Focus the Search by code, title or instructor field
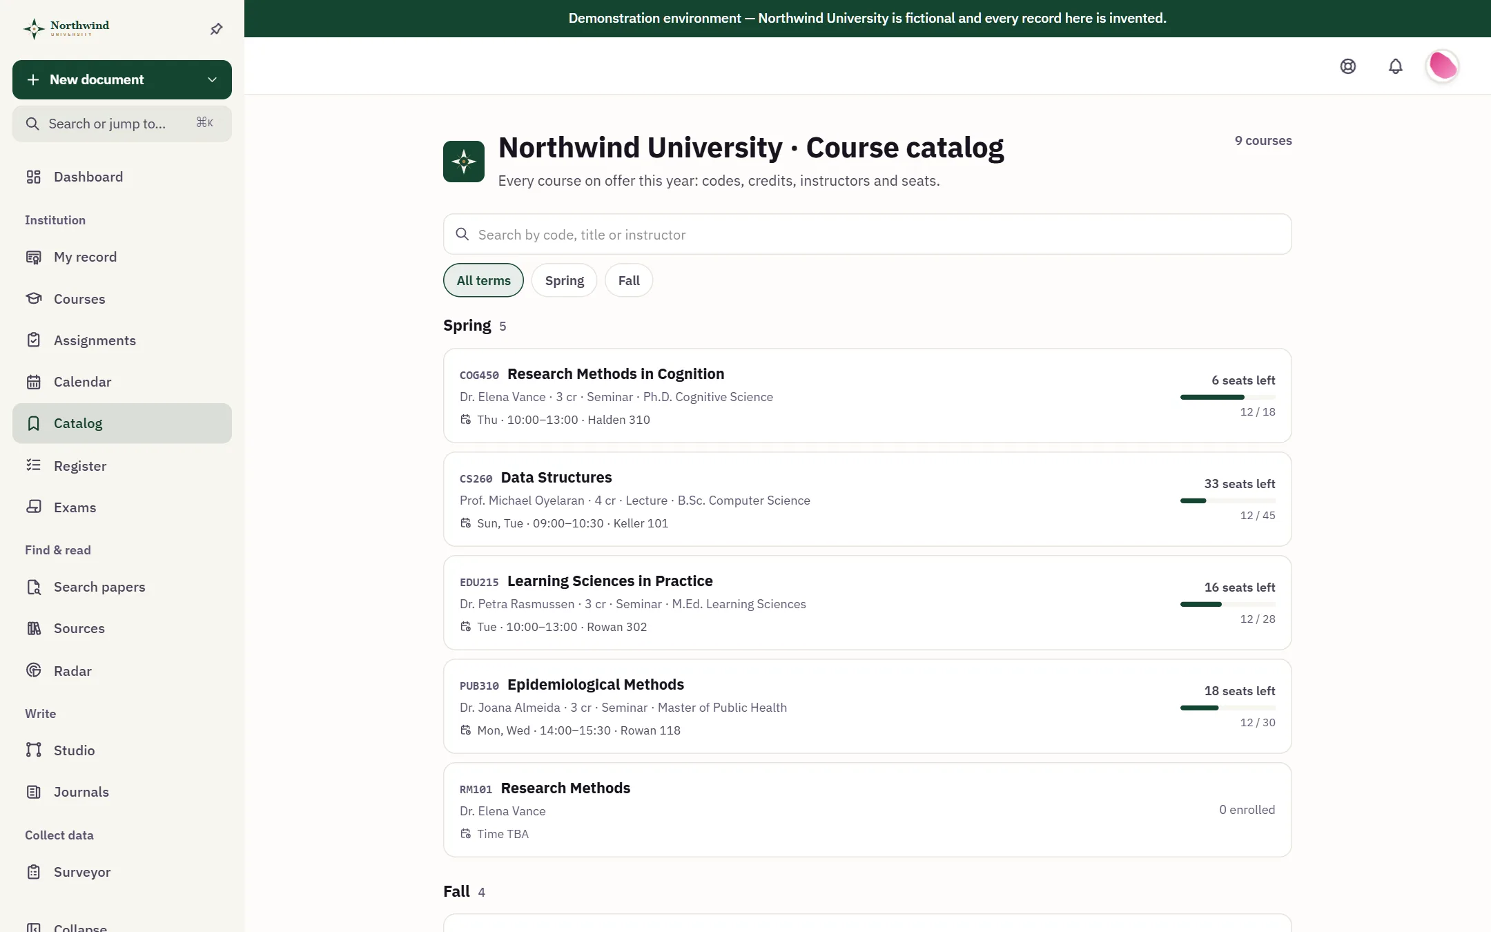This screenshot has width=1491, height=932. click(867, 234)
